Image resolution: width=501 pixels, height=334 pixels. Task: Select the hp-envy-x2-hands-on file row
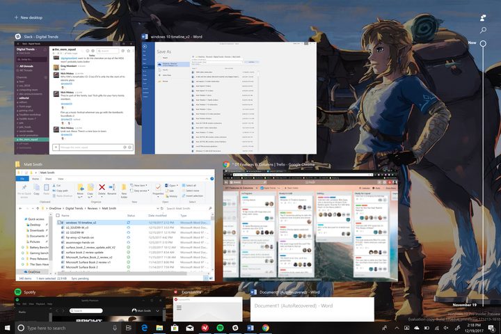[134, 237]
